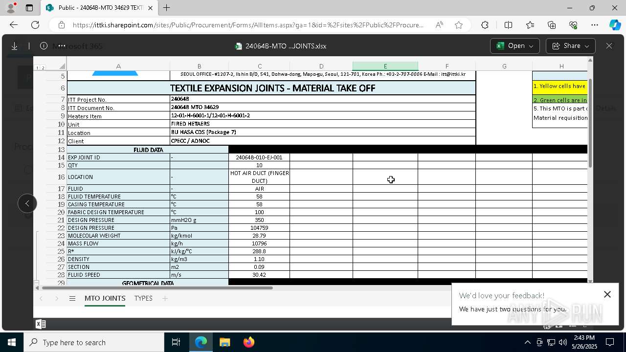Open all sheets list menu

click(x=72, y=298)
